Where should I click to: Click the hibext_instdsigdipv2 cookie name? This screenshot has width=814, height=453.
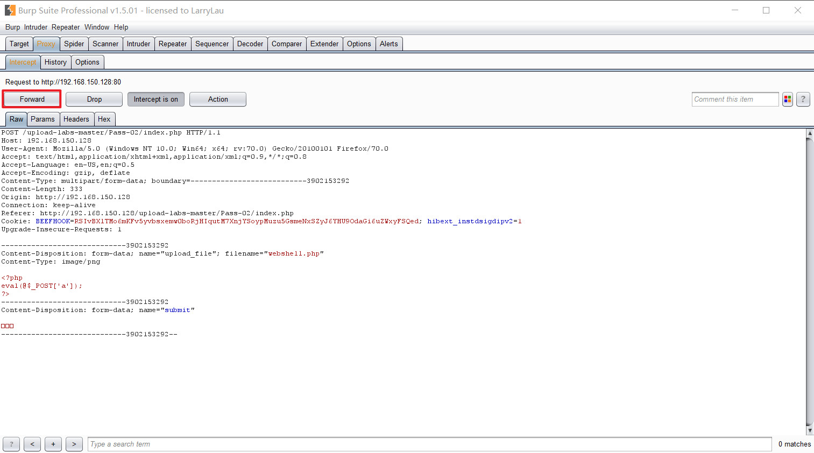(470, 221)
